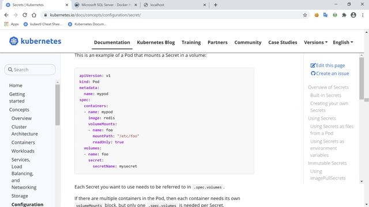Click the mountPath "/etc/foo" code line
The image size is (369, 207).
click(x=116, y=136)
